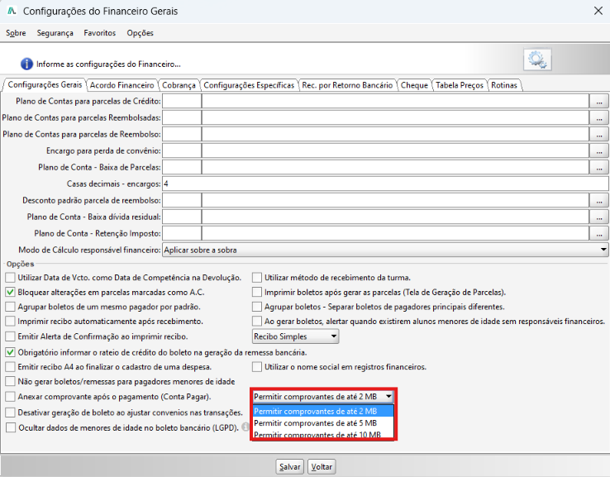
Task: Check Desativar geração de boleto ao ajustar convenios
Action: click(11, 413)
